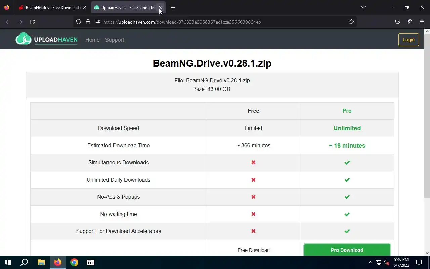This screenshot has height=269, width=430.
Task: Open 7-Zip from the taskbar
Action: click(91, 262)
